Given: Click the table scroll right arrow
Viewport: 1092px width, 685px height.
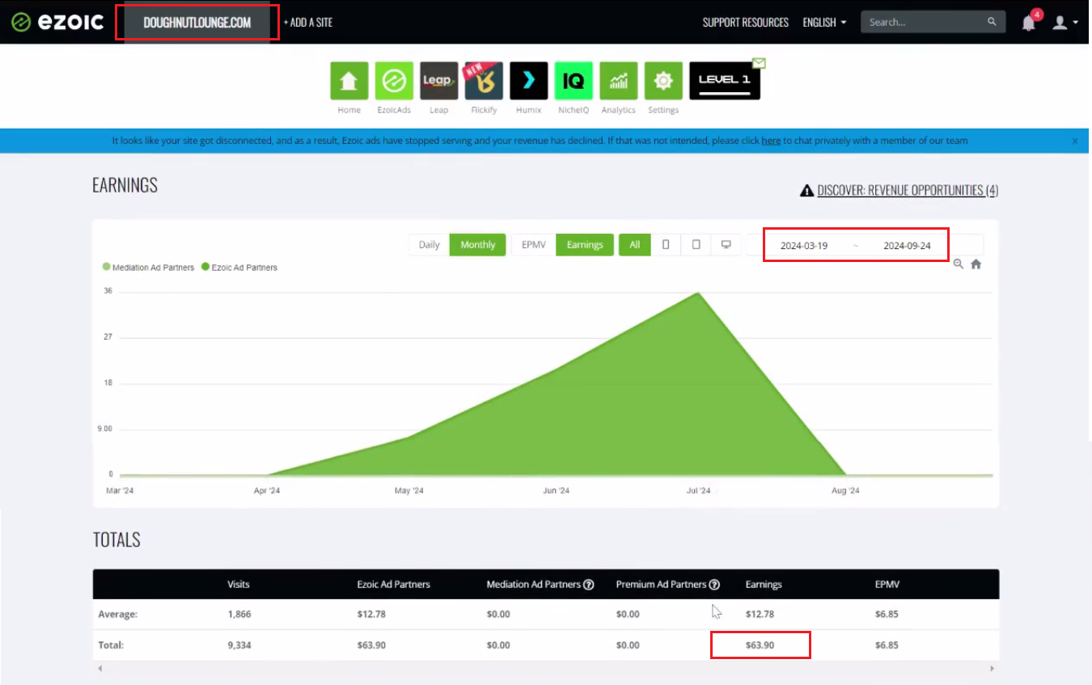Looking at the screenshot, I should 993,669.
